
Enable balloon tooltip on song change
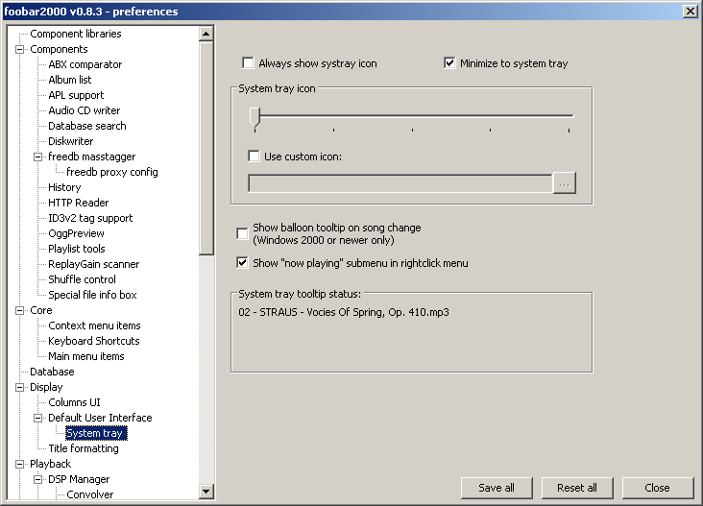(242, 233)
